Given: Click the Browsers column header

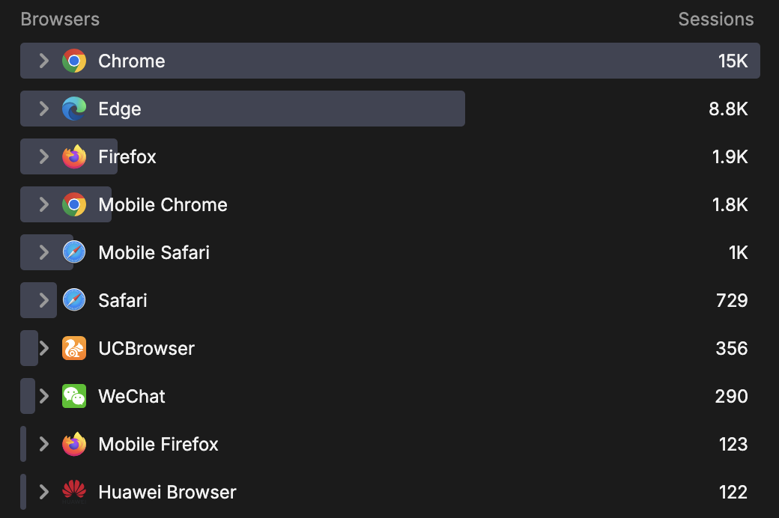Looking at the screenshot, I should [x=60, y=19].
